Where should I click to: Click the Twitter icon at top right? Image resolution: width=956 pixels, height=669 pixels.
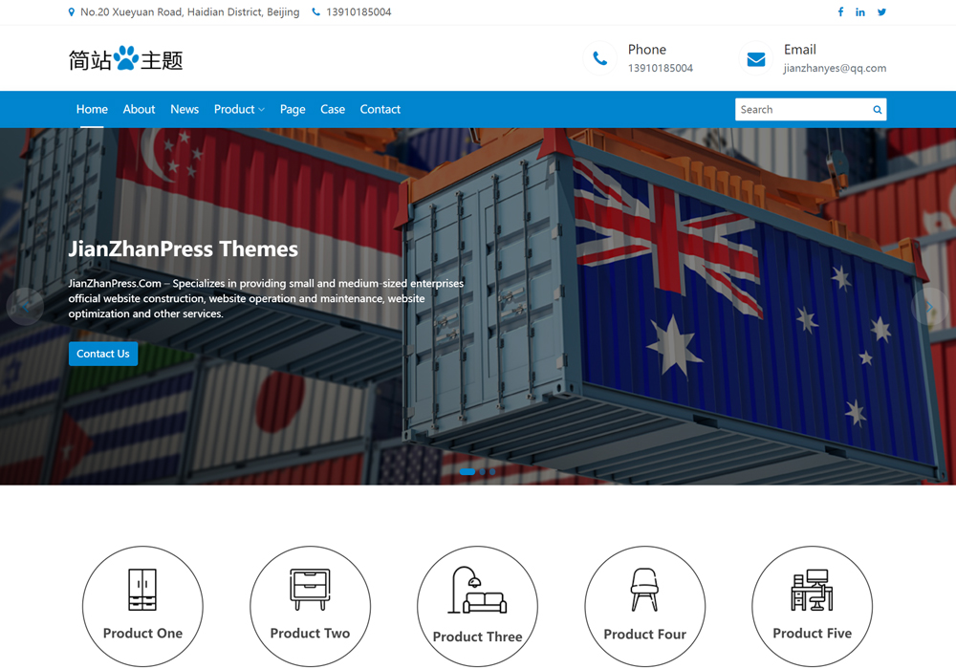[x=881, y=11]
